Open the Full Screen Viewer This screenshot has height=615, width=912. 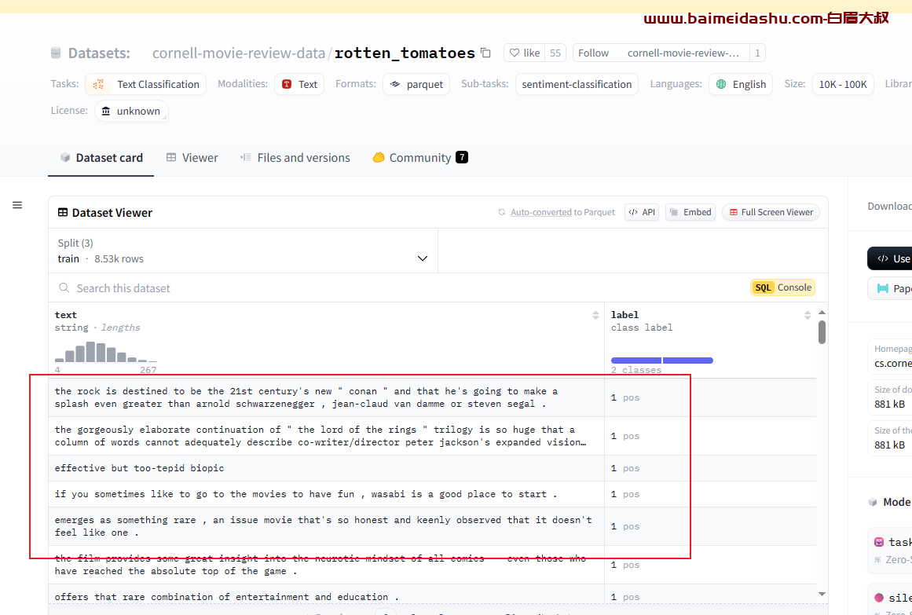[x=771, y=212]
